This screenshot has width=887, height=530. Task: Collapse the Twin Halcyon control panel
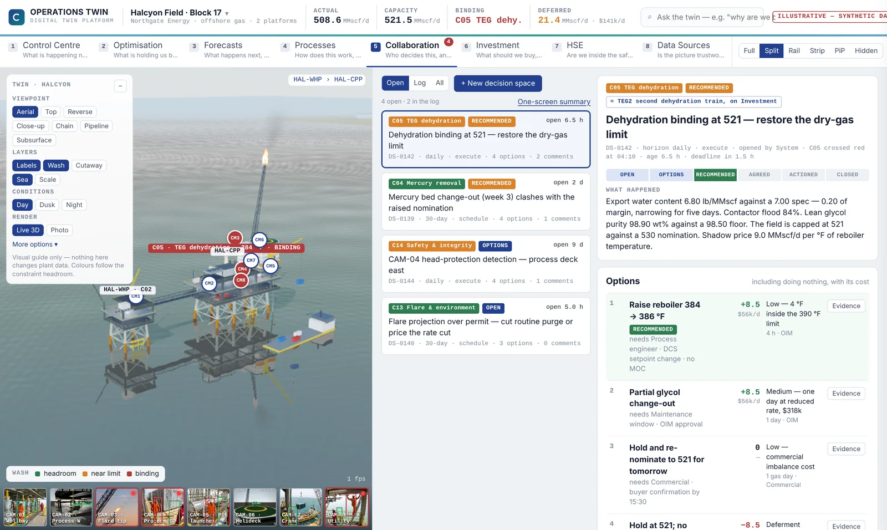[120, 85]
